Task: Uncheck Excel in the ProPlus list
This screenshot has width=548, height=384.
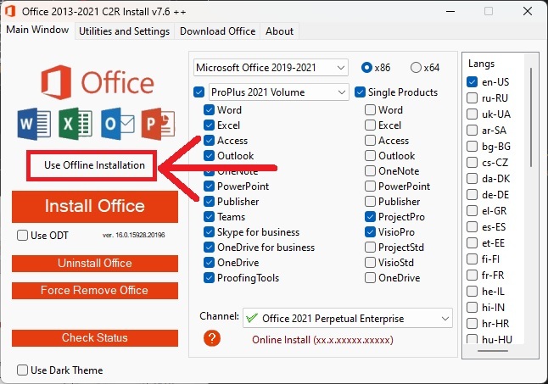Action: pyautogui.click(x=209, y=125)
